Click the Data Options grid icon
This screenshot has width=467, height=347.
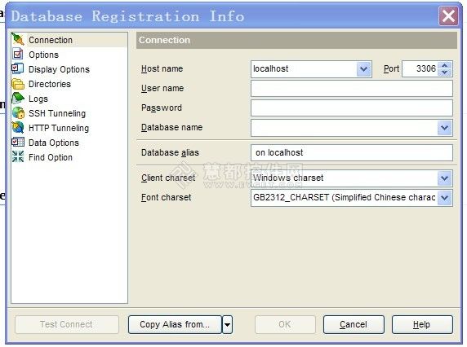18,142
